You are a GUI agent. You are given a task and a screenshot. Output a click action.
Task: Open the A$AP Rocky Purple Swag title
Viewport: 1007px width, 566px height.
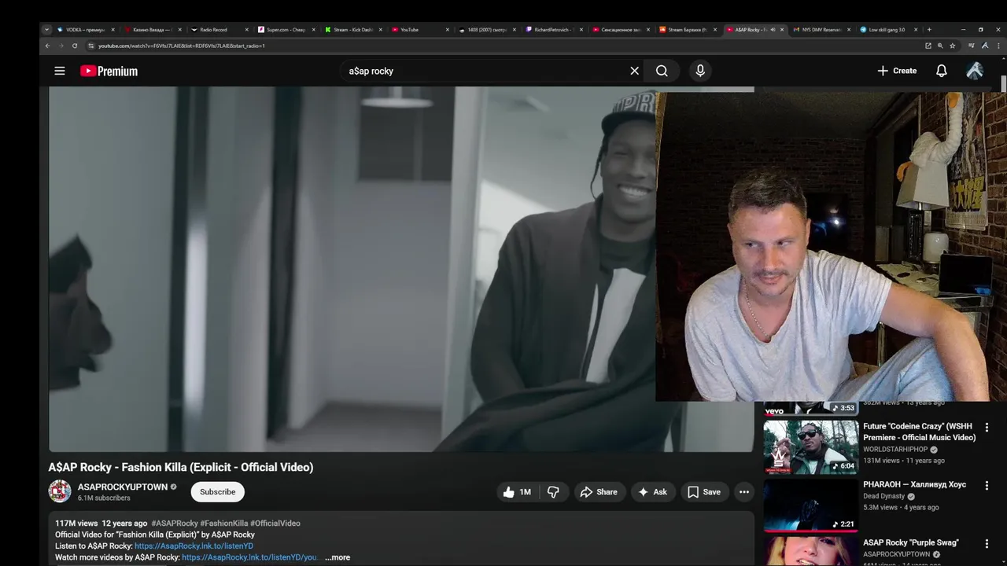coord(911,543)
